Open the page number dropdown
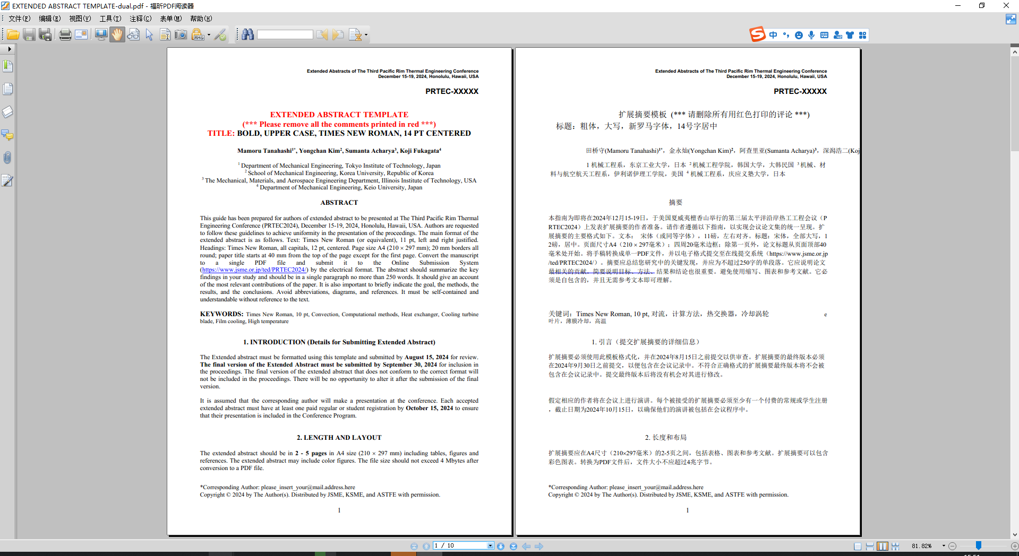The height and width of the screenshot is (556, 1019). (x=490, y=545)
